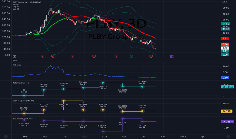The width and height of the screenshot is (236, 139).
Task: Click the A auto-scale button bottom-right
Action: [228, 136]
